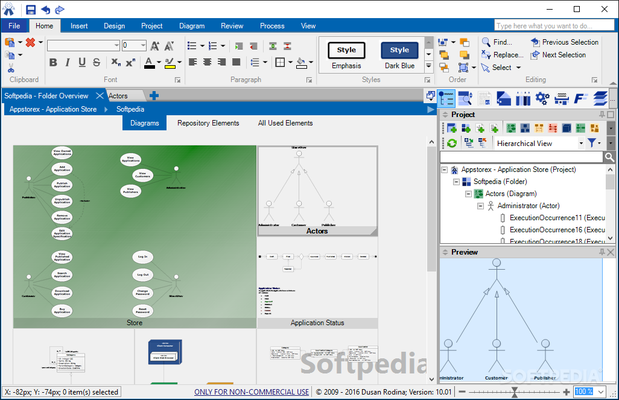Open the File menu

click(x=14, y=26)
